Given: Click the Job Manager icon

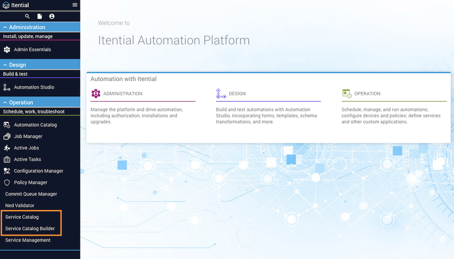Looking at the screenshot, I should coord(7,136).
